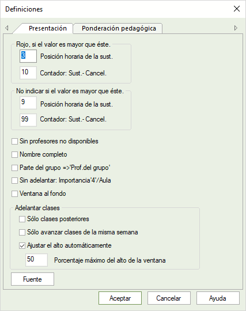This screenshot has width=246, height=311.
Task: Switch to the Presentación tab
Action: [x=48, y=28]
